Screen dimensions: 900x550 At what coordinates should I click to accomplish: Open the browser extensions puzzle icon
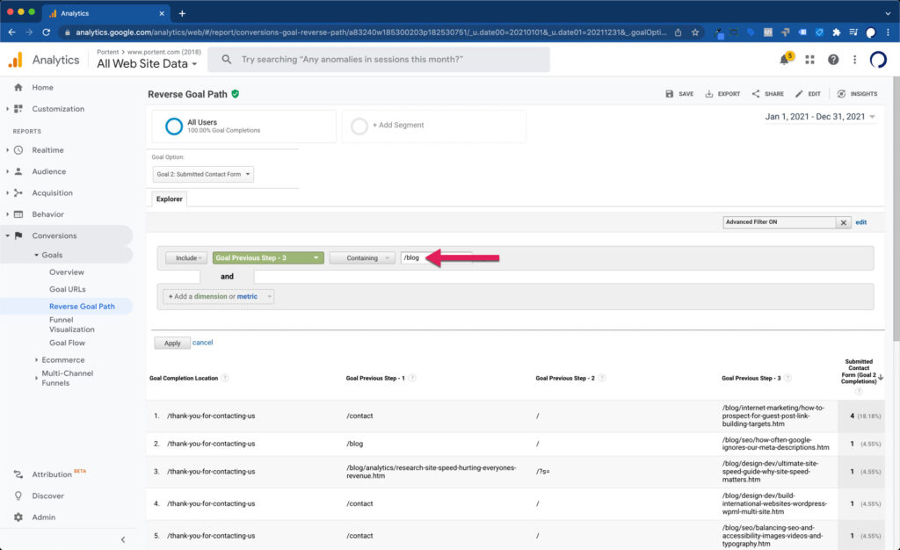837,33
